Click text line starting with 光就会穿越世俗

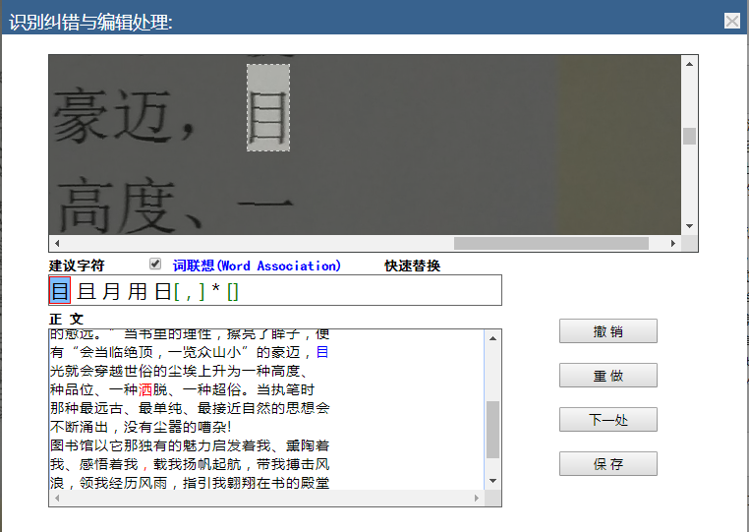click(x=179, y=371)
